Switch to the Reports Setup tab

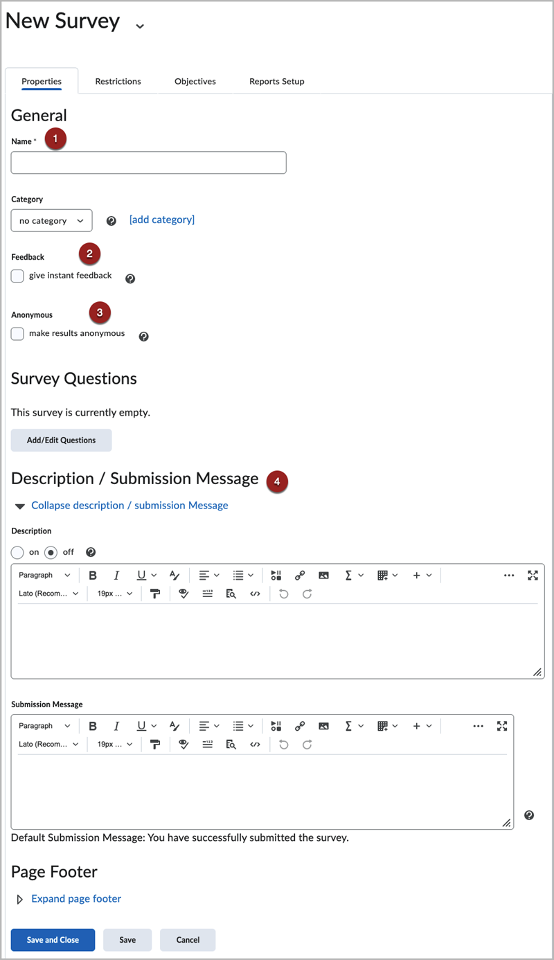[x=277, y=81]
